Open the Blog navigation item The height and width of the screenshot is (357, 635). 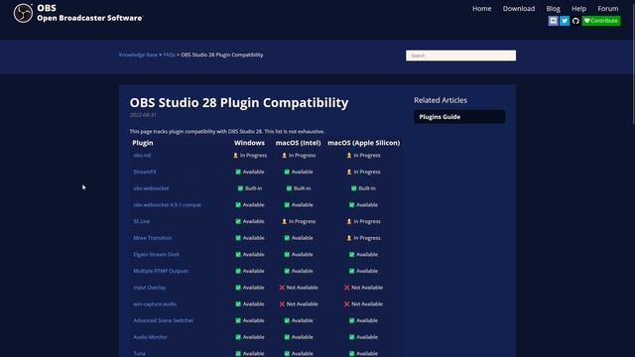click(554, 9)
